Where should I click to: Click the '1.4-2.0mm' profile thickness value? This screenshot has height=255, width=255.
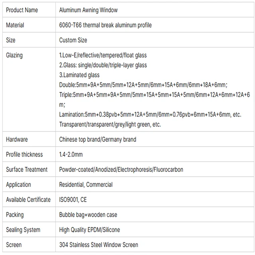pyautogui.click(x=71, y=155)
